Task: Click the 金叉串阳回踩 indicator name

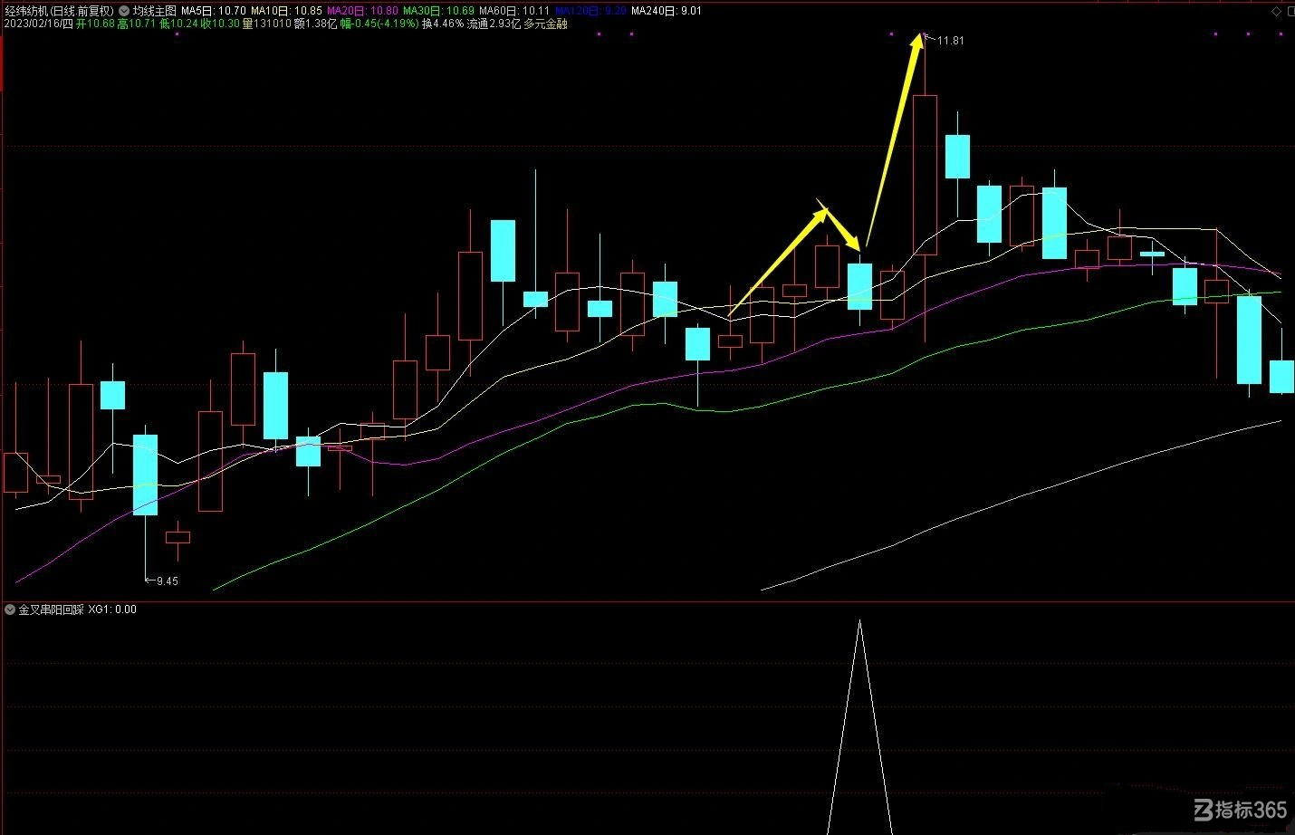Action: pos(52,609)
